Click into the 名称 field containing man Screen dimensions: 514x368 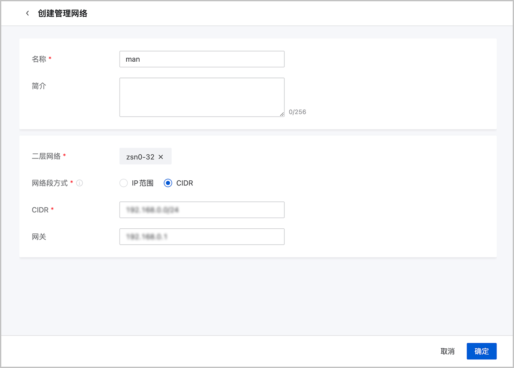click(202, 59)
